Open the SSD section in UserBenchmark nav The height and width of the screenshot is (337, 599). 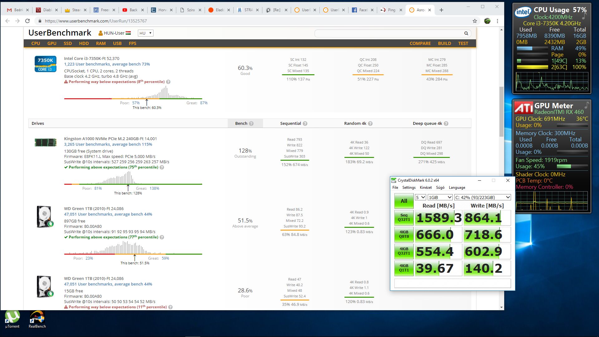(68, 43)
